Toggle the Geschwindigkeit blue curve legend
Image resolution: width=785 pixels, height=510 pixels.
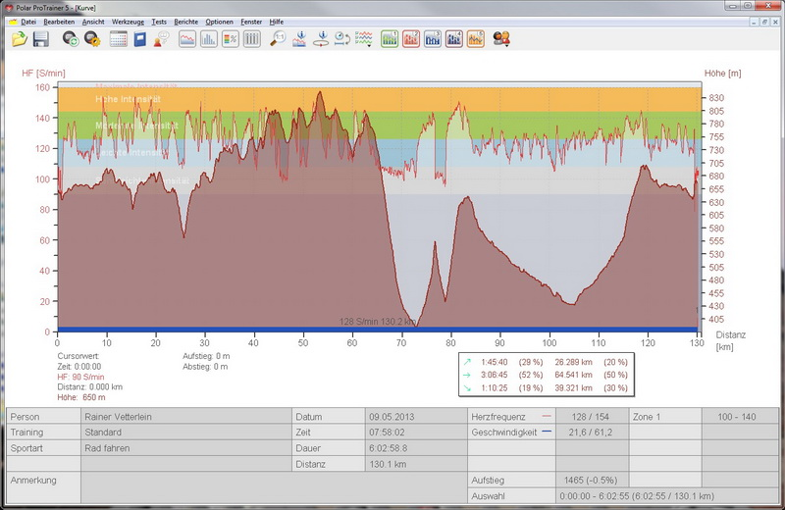point(547,432)
